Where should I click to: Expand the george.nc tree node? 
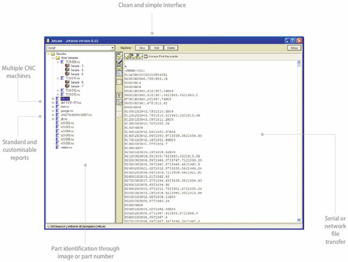click(x=53, y=111)
